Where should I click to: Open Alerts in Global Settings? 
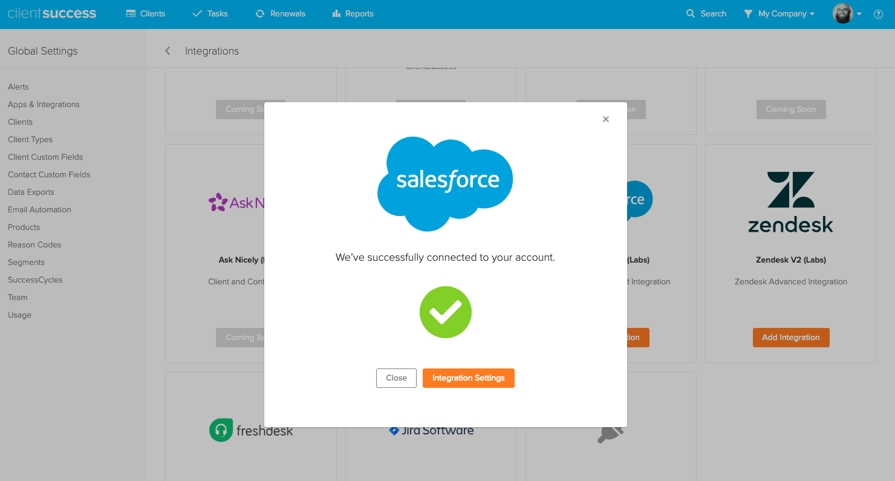pos(18,87)
